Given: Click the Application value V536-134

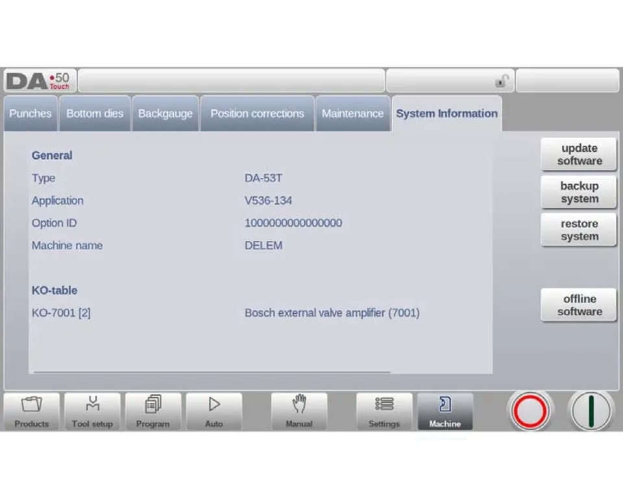Looking at the screenshot, I should (268, 200).
